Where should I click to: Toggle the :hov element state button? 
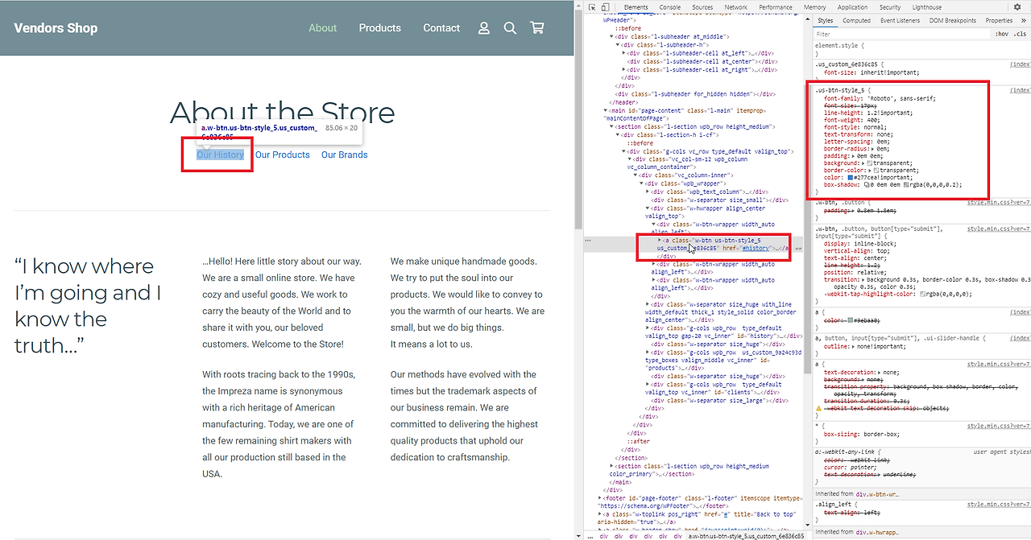(x=1001, y=35)
